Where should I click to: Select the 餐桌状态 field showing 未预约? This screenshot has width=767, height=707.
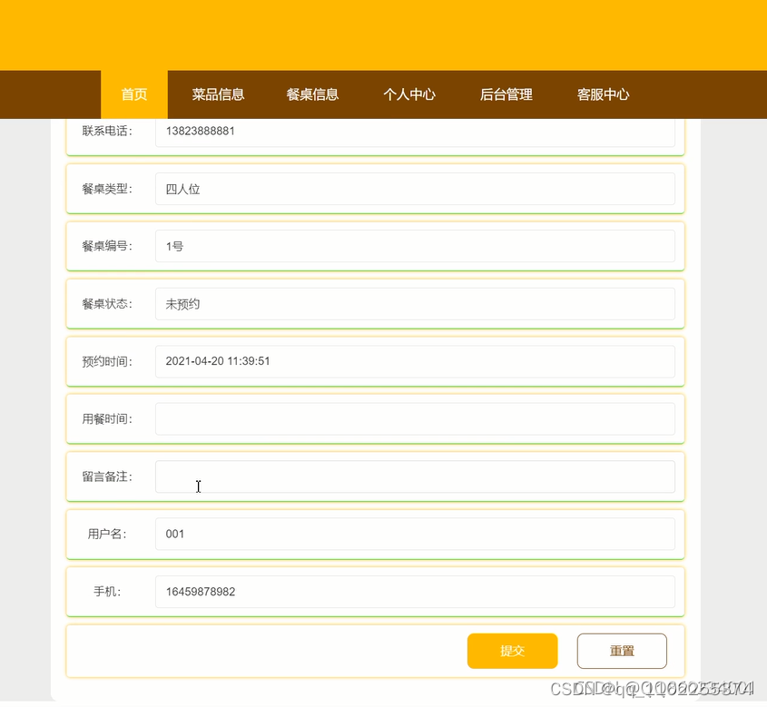pos(415,304)
